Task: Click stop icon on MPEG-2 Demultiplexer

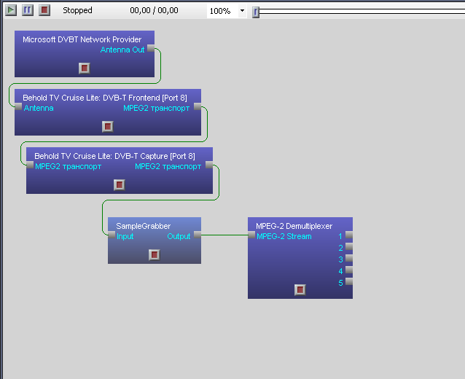Action: tap(300, 289)
